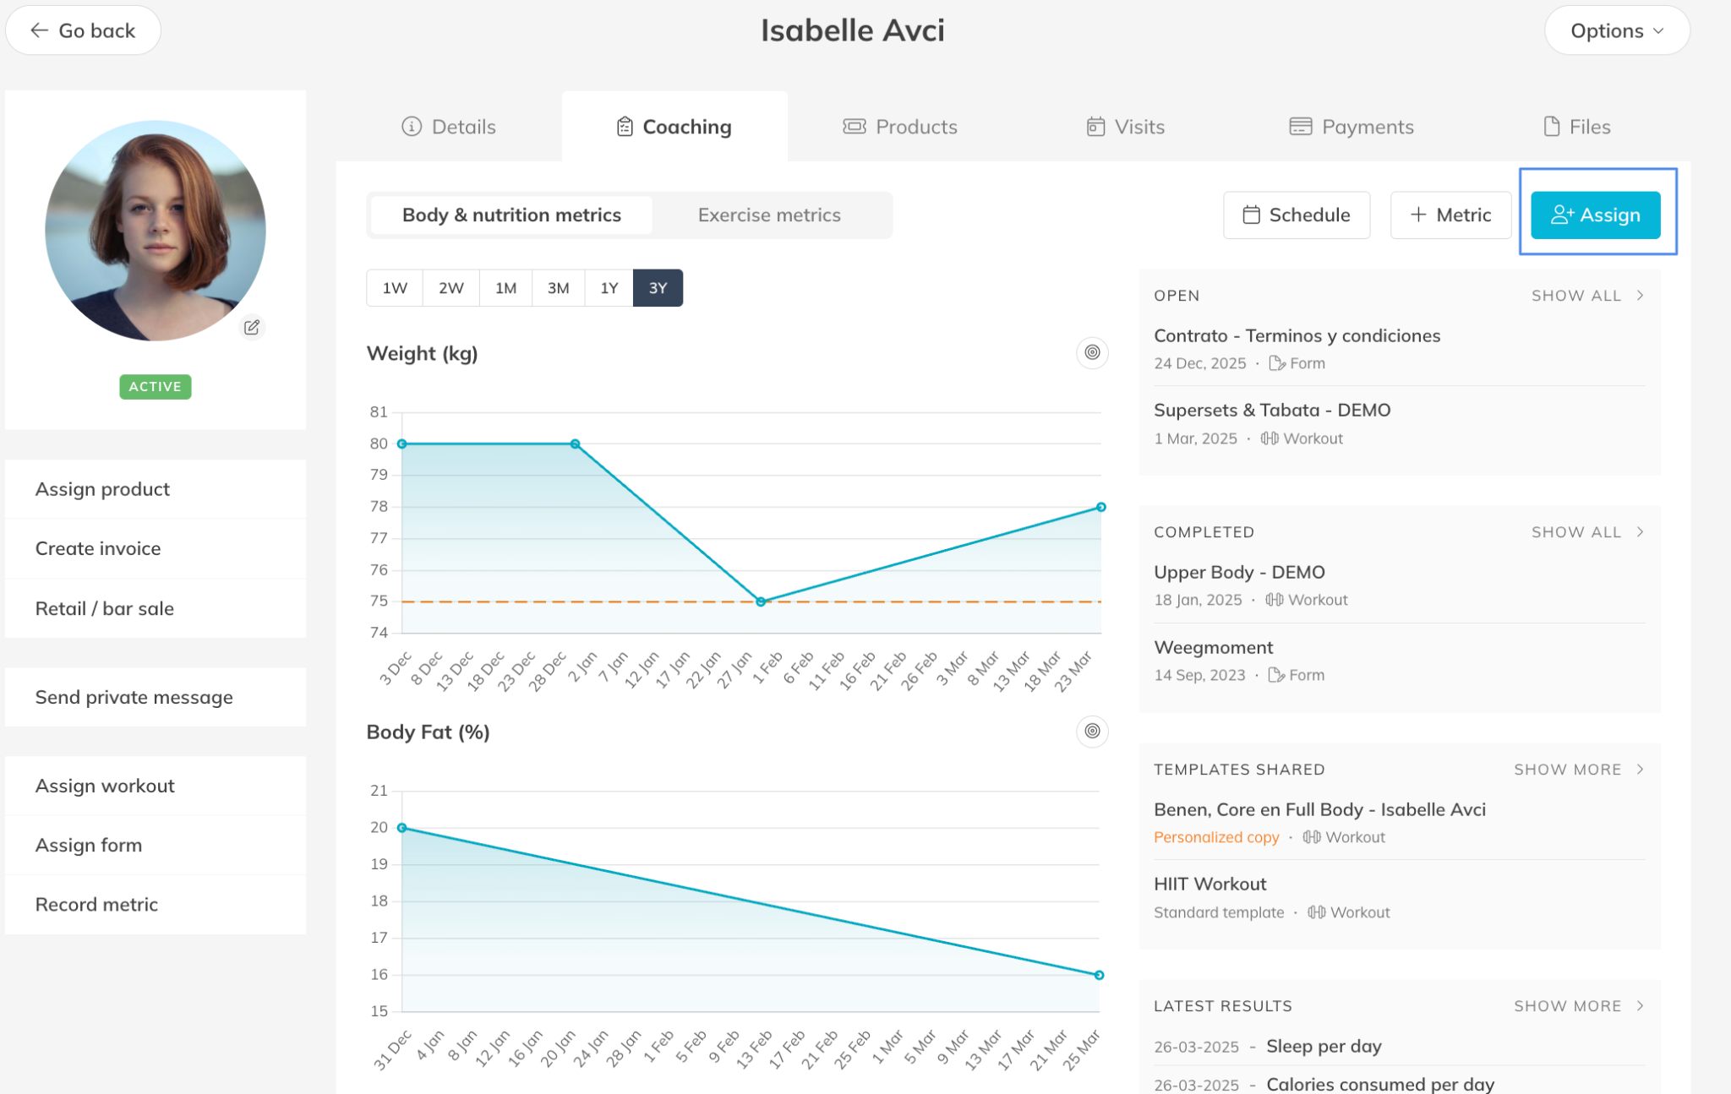
Task: Click the Weight chart goal target icon
Action: (x=1092, y=352)
